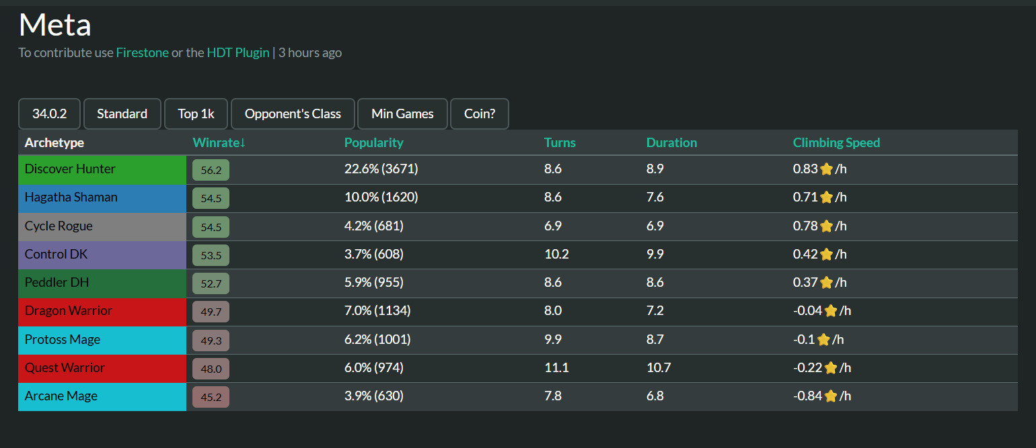Image resolution: width=1036 pixels, height=448 pixels.
Task: Sort table by Winrate column
Action: coord(219,142)
